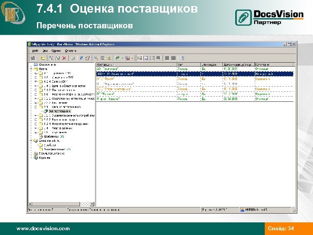The width and height of the screenshot is (313, 235).
Task: Select the Несоответствия продукции folder
Action: (66, 124)
